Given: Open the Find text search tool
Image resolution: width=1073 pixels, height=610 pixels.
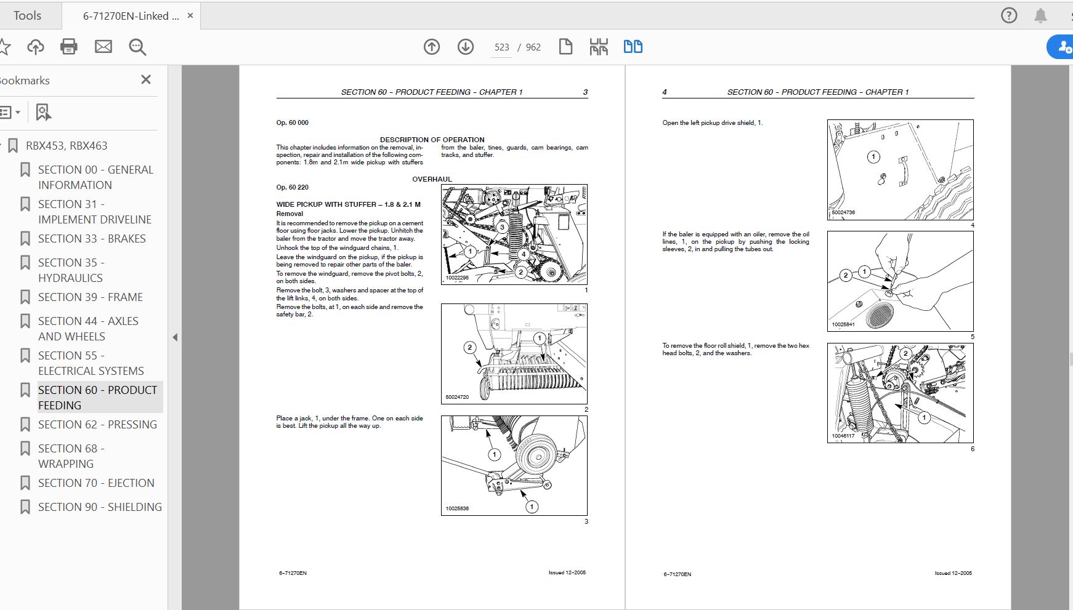Looking at the screenshot, I should 137,47.
